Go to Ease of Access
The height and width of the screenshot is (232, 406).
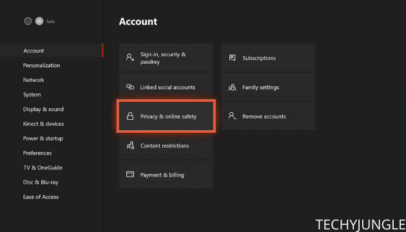41,197
